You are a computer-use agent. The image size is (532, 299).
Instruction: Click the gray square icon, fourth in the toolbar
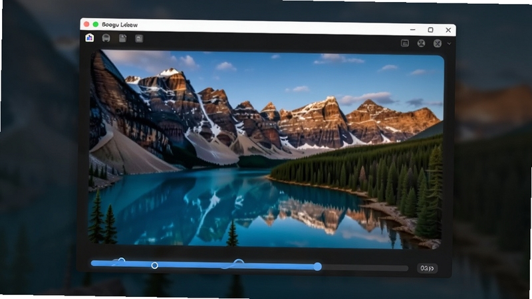(139, 39)
